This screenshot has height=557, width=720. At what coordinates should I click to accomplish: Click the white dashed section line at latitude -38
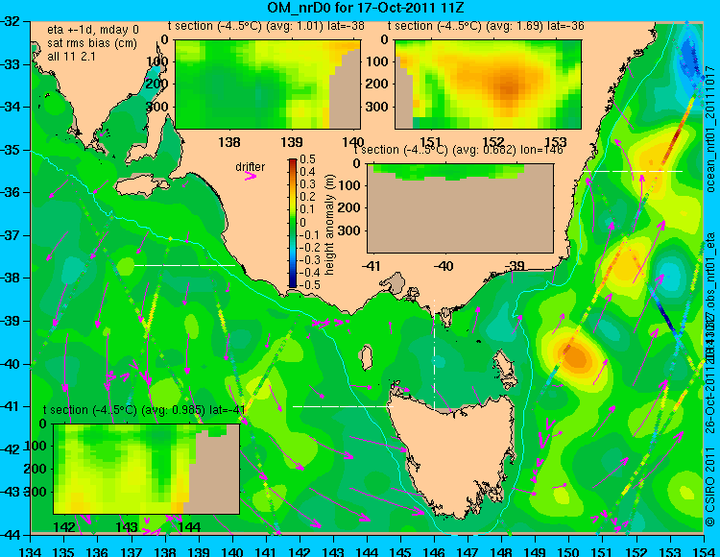click(184, 265)
